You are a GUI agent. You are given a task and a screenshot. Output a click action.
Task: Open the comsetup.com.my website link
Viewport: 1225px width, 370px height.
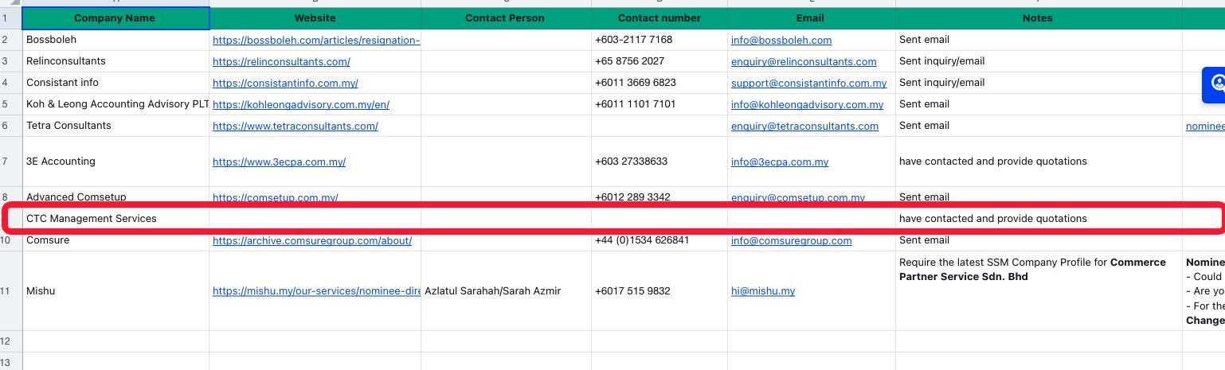275,197
